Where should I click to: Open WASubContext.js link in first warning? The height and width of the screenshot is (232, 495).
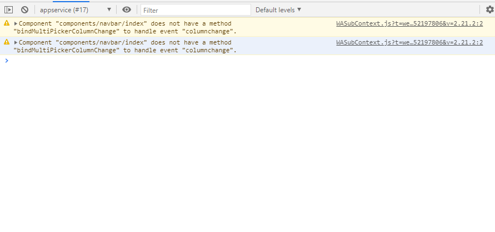tap(409, 23)
